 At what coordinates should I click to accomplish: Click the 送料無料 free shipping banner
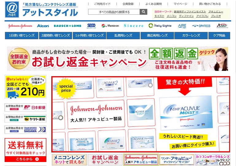(25, 150)
